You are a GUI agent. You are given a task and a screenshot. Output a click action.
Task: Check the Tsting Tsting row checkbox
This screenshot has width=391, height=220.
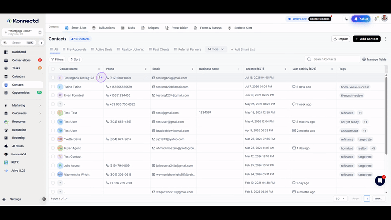[53, 87]
